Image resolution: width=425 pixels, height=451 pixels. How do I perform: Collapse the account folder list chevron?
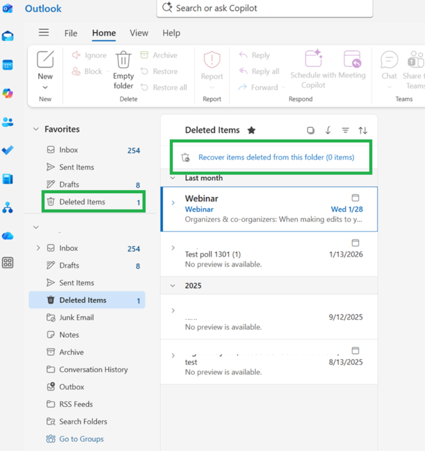point(36,227)
